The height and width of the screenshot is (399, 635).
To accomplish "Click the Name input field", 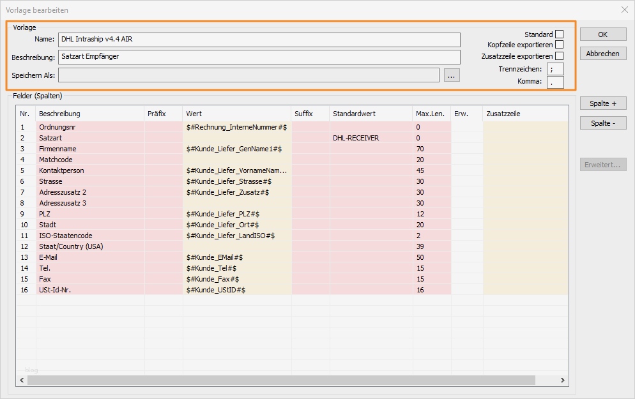I will [259, 40].
